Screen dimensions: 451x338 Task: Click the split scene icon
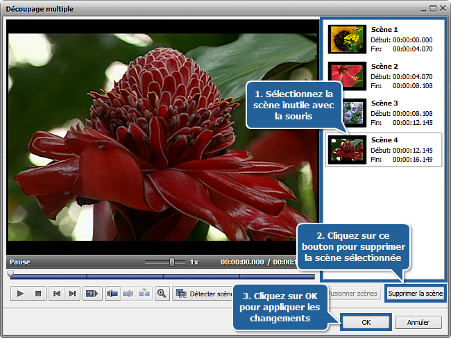tap(112, 294)
